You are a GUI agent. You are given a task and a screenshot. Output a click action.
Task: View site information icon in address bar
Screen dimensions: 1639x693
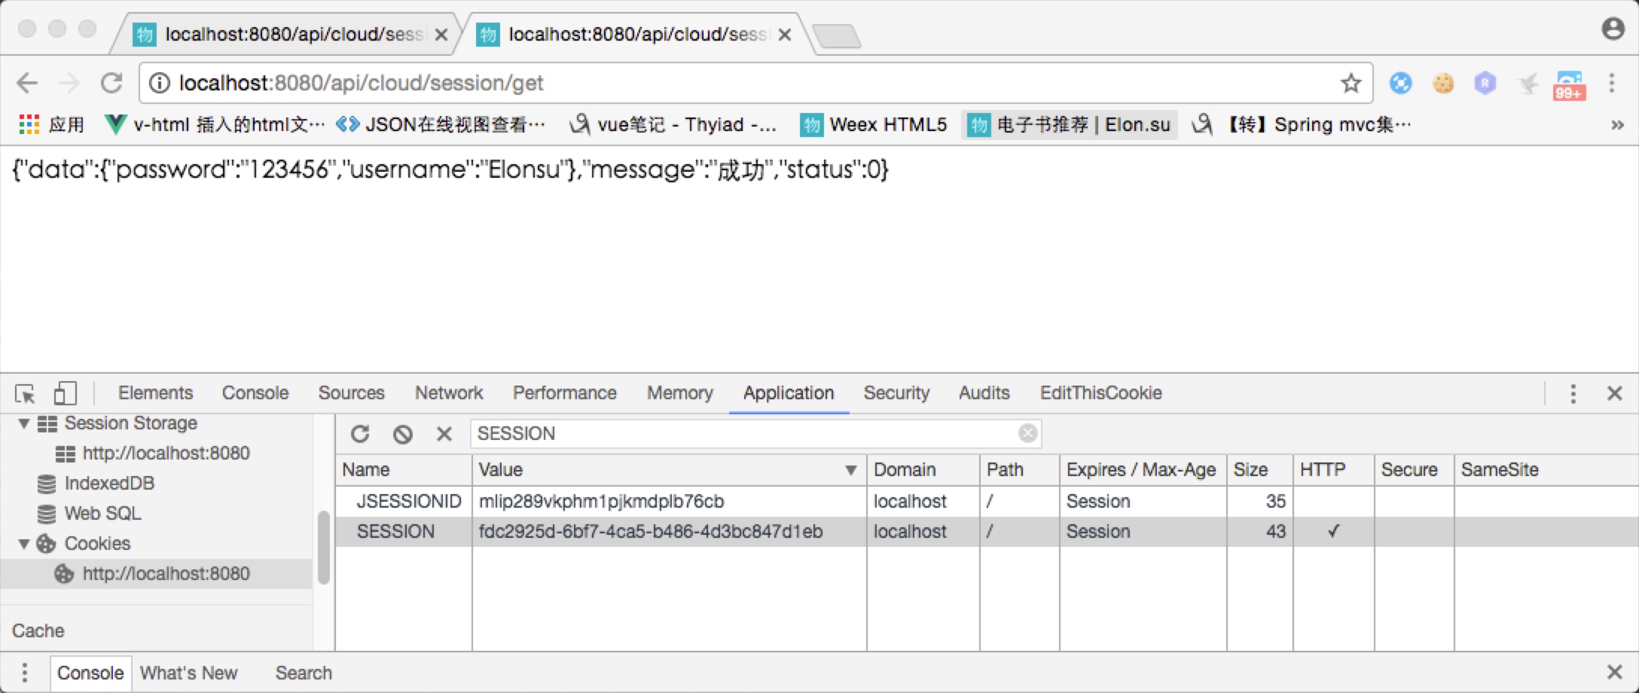pos(159,83)
